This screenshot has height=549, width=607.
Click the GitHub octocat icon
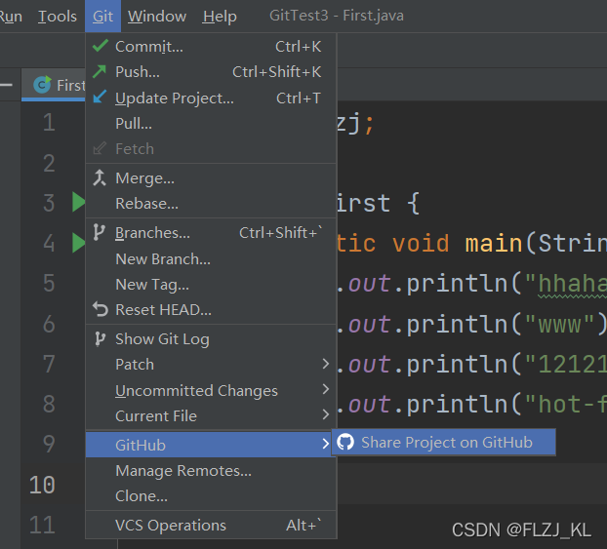point(345,442)
